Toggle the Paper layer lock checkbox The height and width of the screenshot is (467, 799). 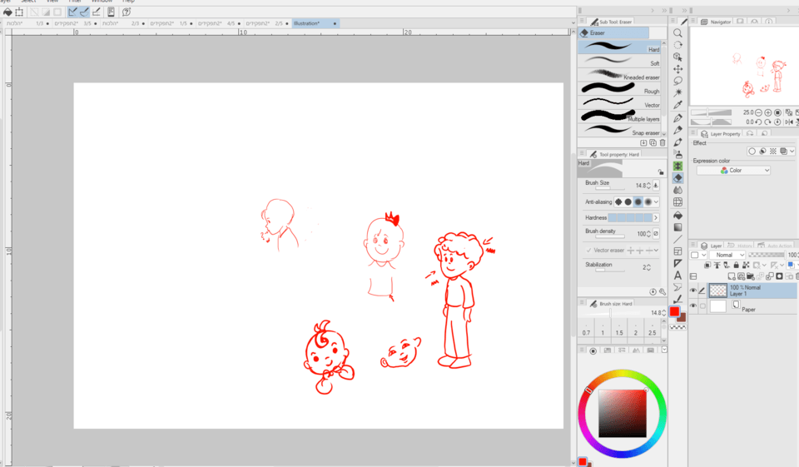tap(702, 306)
